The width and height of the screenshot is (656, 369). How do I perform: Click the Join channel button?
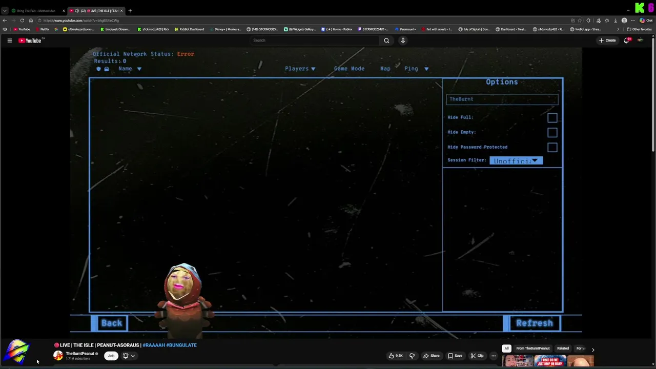point(111,356)
